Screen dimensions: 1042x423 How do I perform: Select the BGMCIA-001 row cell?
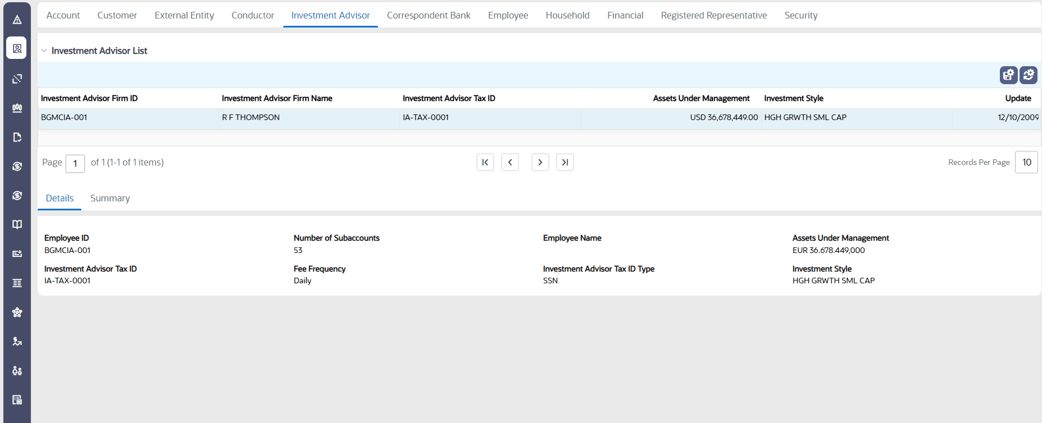(128, 117)
